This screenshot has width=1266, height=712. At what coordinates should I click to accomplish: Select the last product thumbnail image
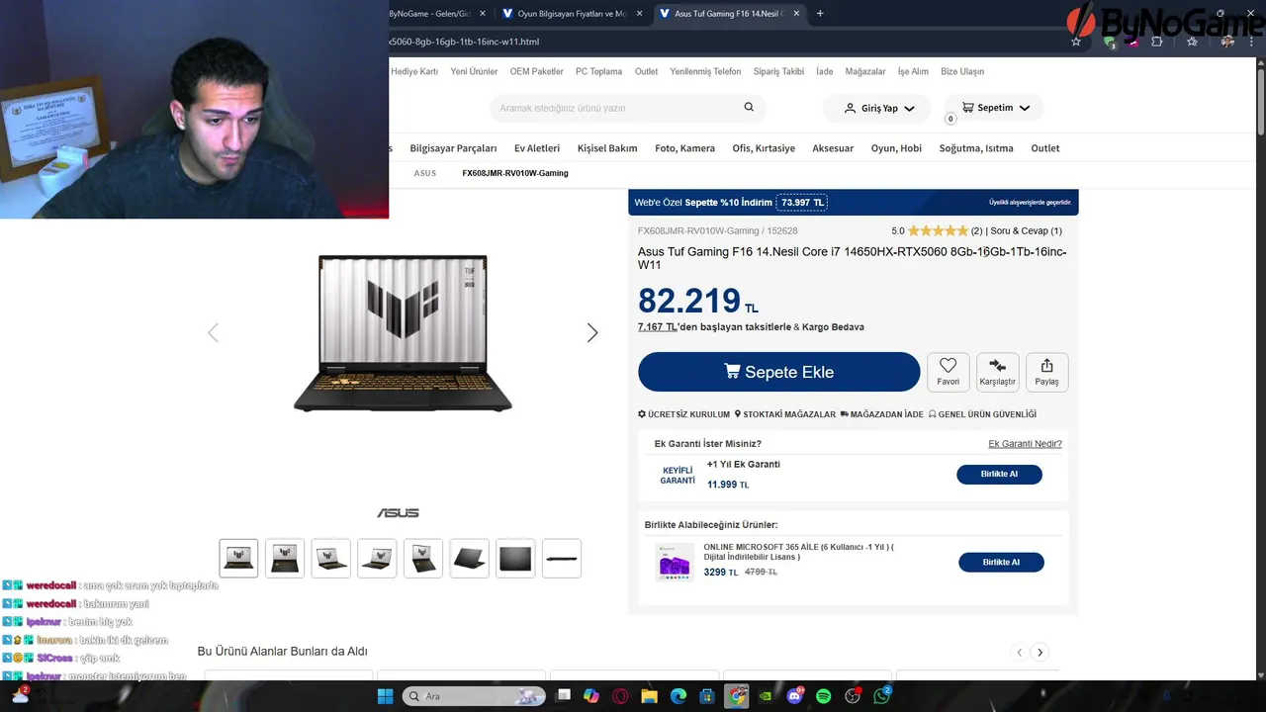[561, 559]
